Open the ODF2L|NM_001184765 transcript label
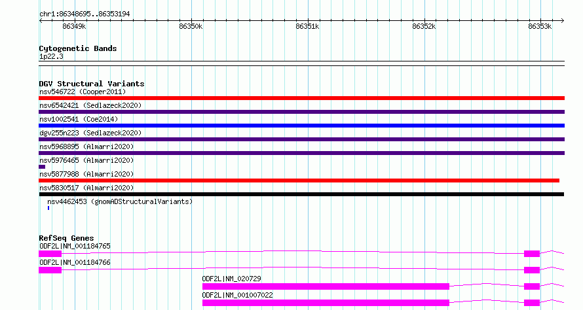583x310 pixels. pyautogui.click(x=75, y=246)
